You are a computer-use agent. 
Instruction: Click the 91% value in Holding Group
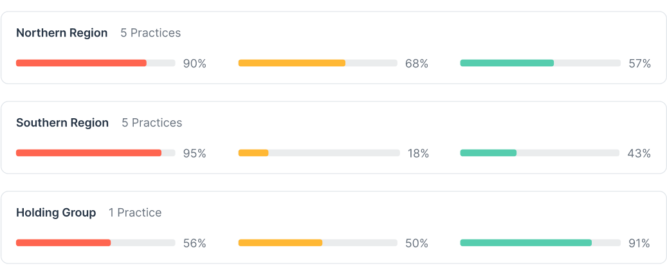(639, 244)
